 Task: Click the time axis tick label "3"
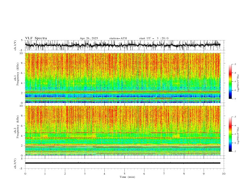(85, 174)
